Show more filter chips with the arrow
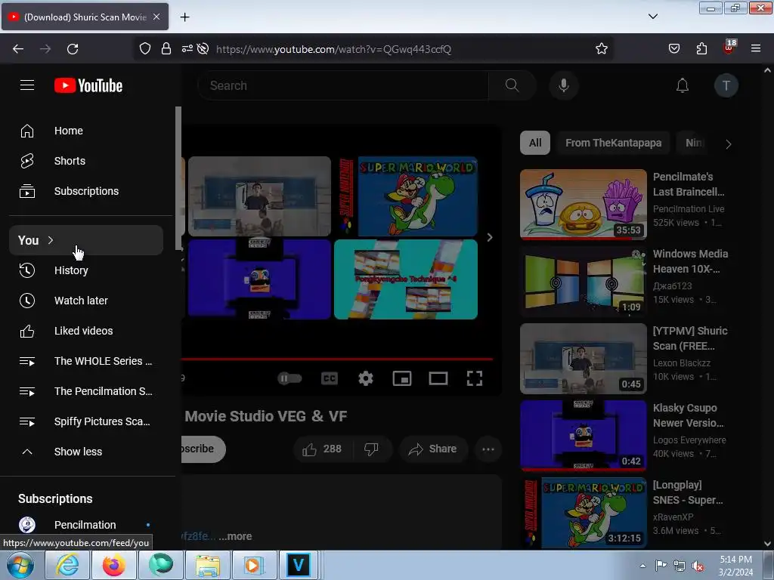Screen dimensions: 774x580 pyautogui.click(x=728, y=144)
